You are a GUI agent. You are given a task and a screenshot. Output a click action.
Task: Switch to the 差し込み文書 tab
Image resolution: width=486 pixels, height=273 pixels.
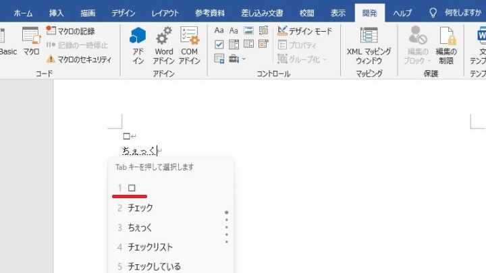(x=262, y=13)
